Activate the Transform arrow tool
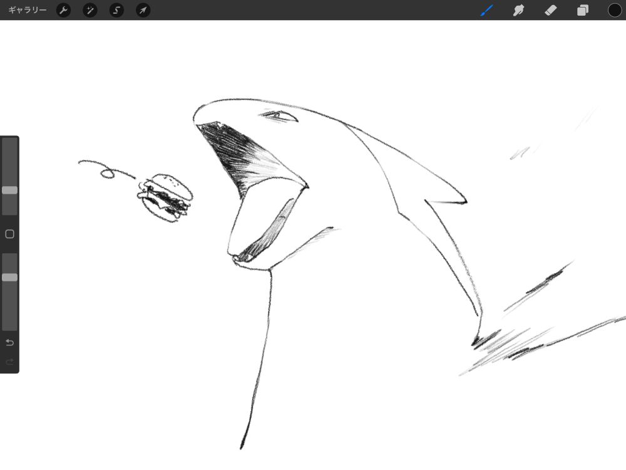The width and height of the screenshot is (626, 470). coord(143,10)
